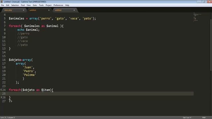Viewport: 212px width, 119px height.
Task: Click the inner array( on line 17
Action: tap(21, 63)
